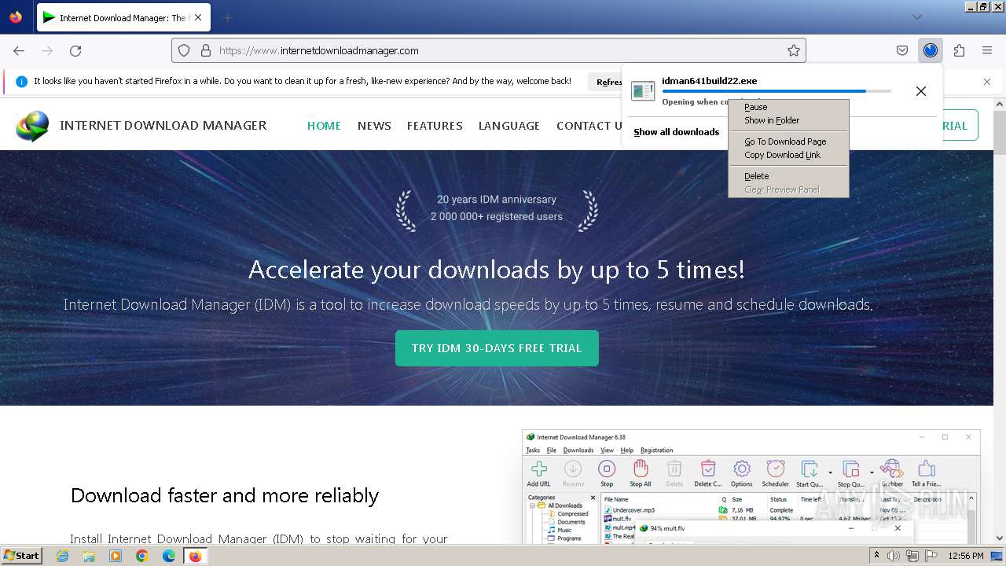The image size is (1006, 566).
Task: Expand the list all tabs chevron
Action: click(x=916, y=17)
